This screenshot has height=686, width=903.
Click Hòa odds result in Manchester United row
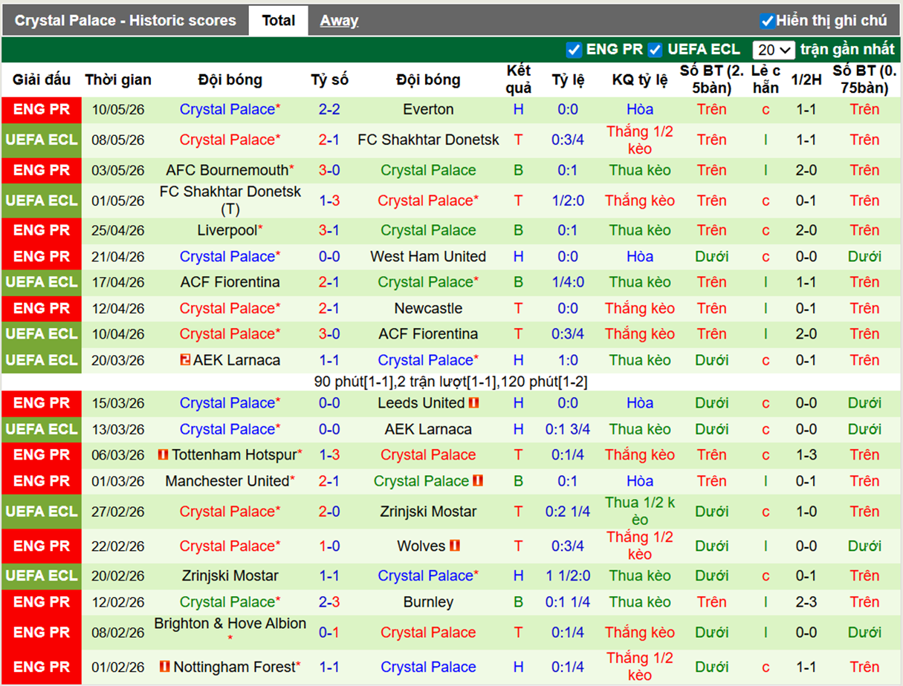point(640,481)
